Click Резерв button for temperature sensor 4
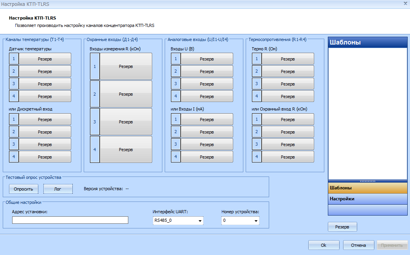 tap(45, 96)
